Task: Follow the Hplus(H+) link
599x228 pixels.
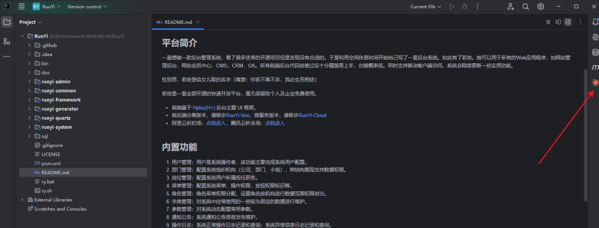Action: pos(204,108)
